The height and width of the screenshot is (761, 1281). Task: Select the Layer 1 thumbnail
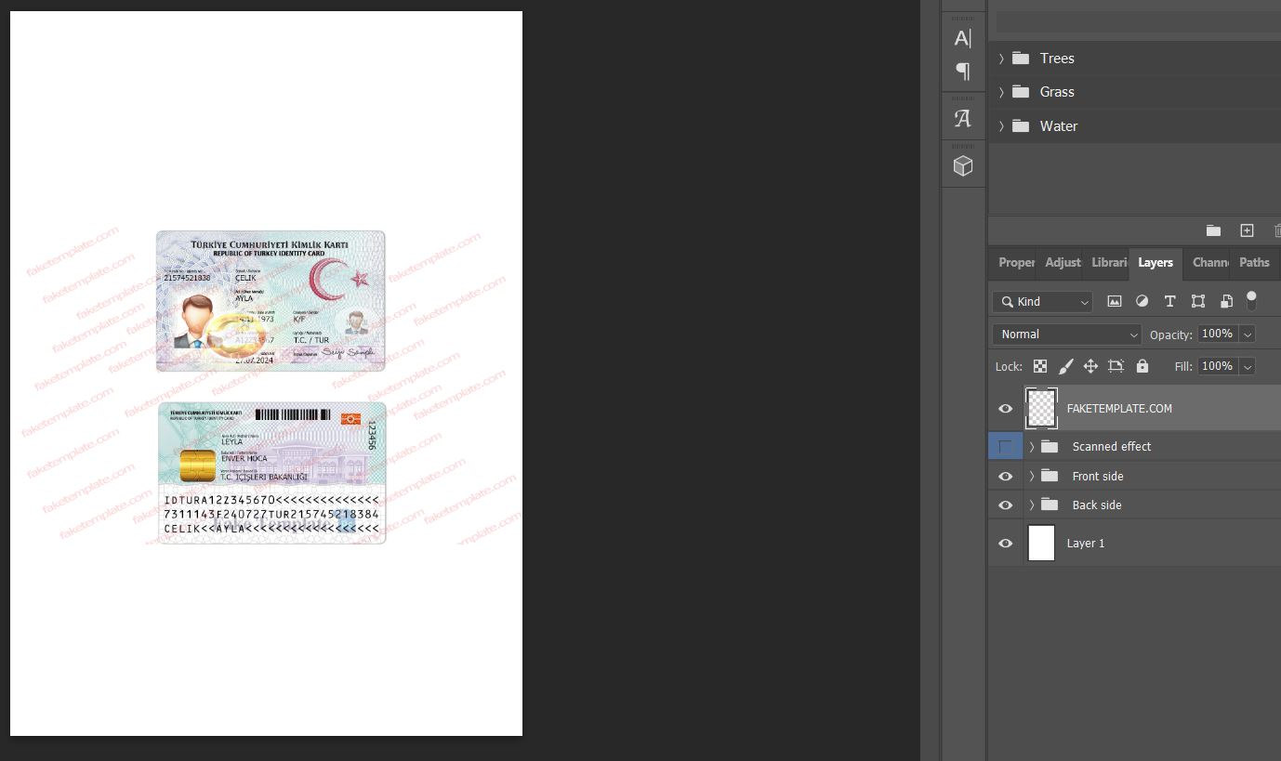pos(1041,543)
